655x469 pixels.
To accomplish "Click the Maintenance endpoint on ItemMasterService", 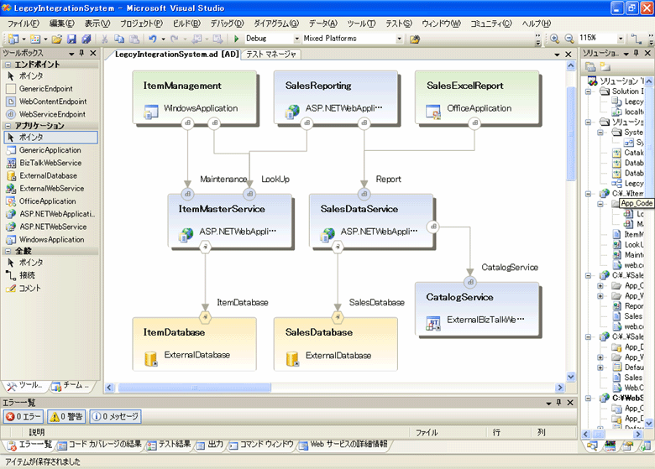I will point(187,194).
